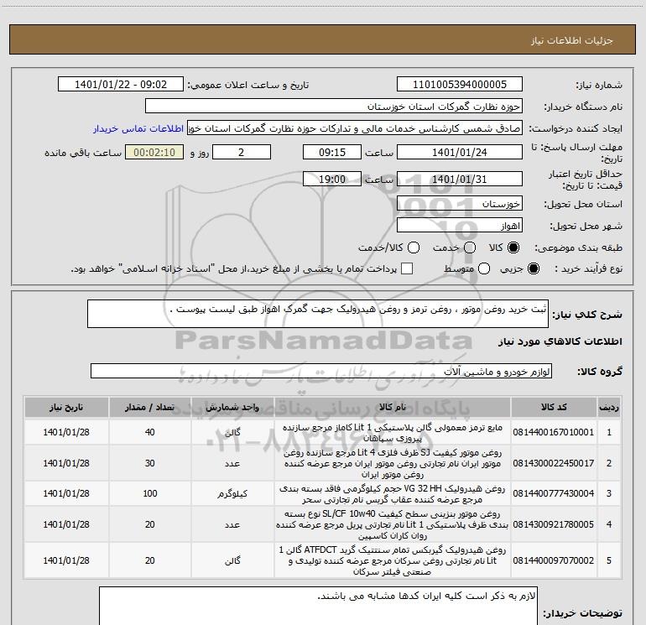Select the جزیی purchase type radio
Image resolution: width=646 pixels, height=625 pixels.
coord(533,268)
